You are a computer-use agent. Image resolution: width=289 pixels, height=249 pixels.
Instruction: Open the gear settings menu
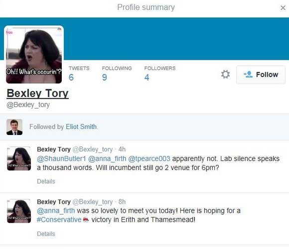(x=225, y=74)
